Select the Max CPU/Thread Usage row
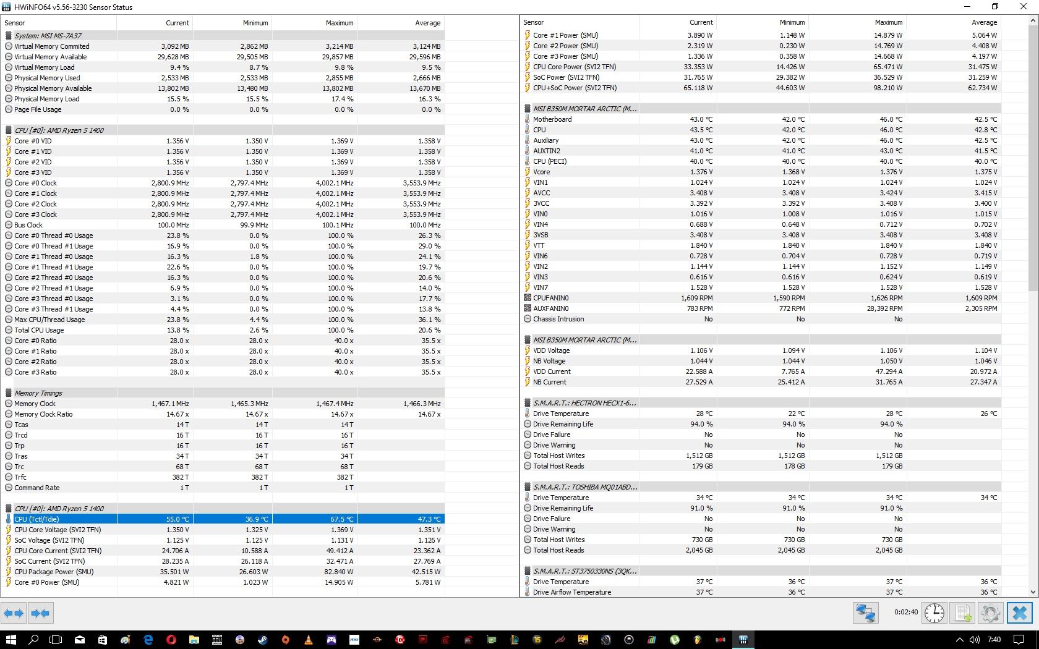 (223, 320)
